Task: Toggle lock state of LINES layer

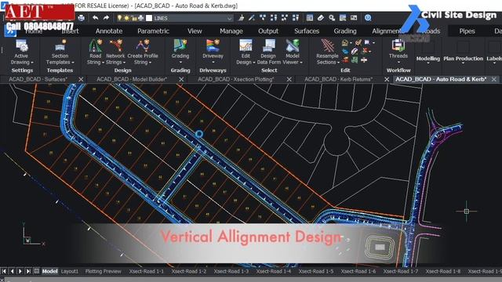Action: tap(133, 18)
